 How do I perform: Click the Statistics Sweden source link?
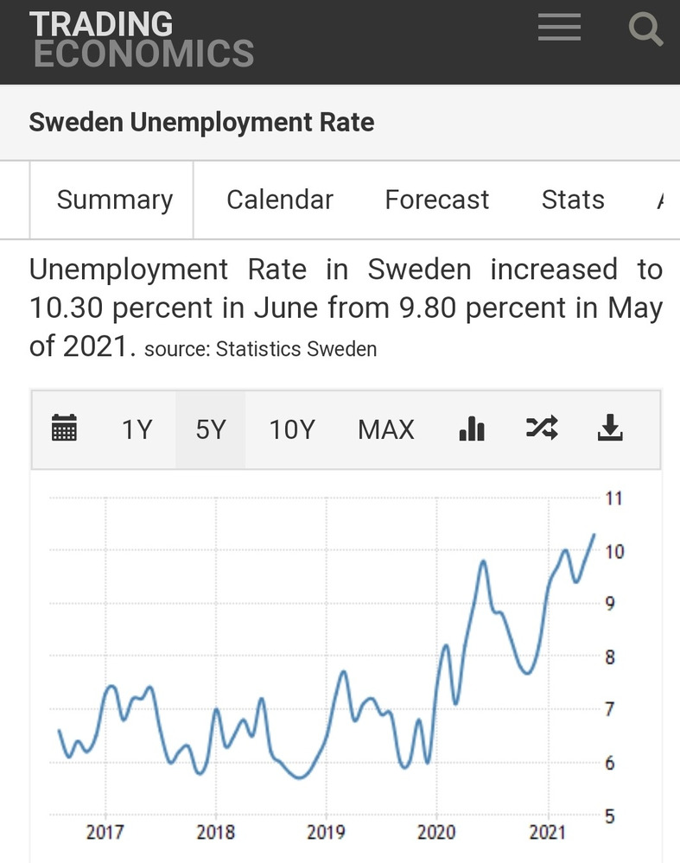[296, 350]
